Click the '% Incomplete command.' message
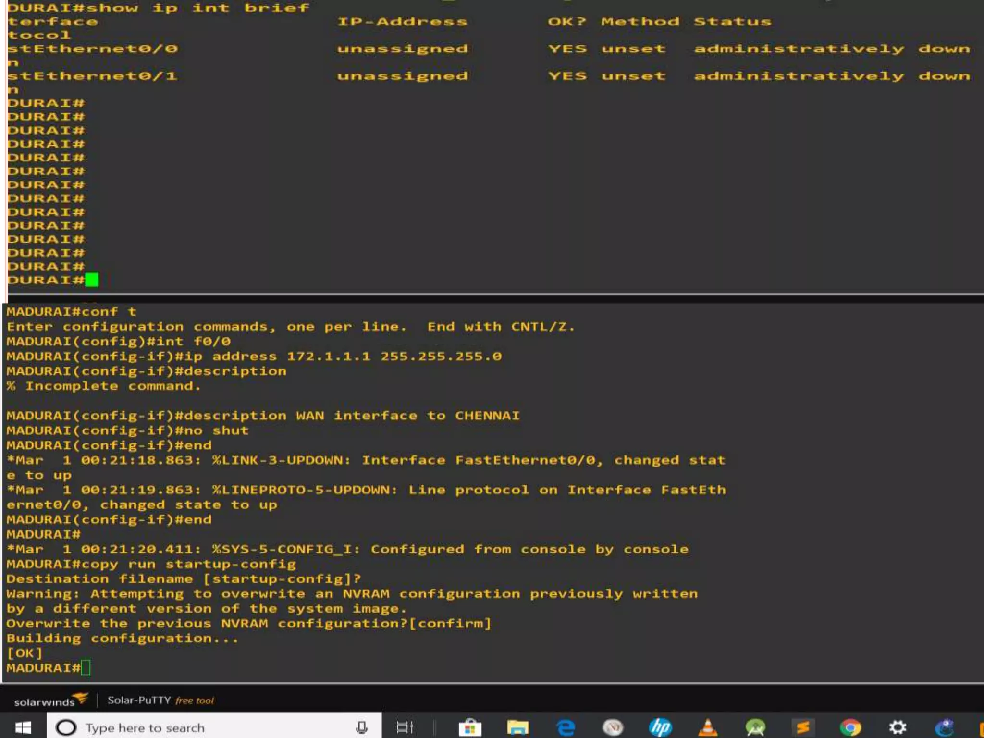 click(104, 386)
